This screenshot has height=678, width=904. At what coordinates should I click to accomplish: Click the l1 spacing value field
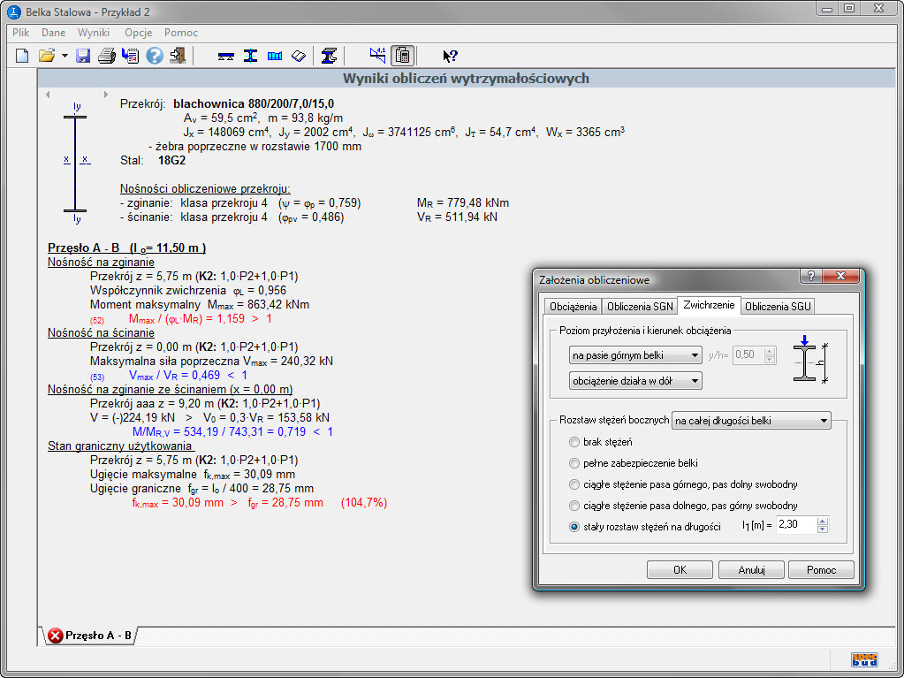(795, 525)
